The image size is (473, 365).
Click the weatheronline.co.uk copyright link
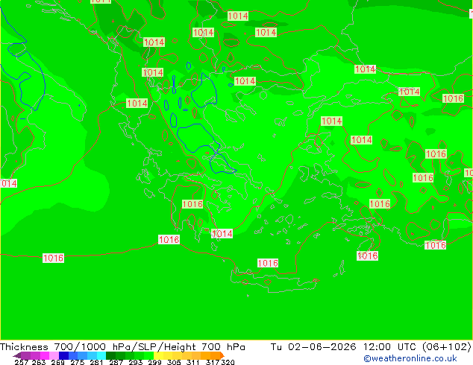[x=410, y=358]
